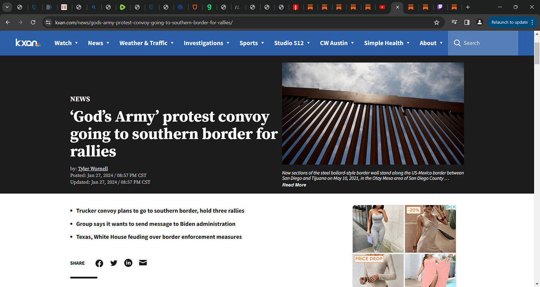
Task: Open the News section menu
Action: tap(96, 43)
